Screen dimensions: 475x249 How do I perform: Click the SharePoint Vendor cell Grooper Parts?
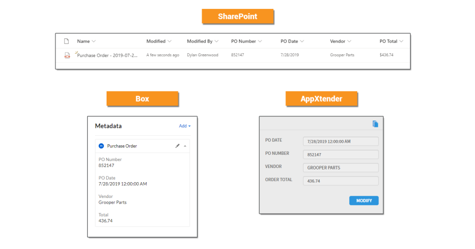coord(342,55)
